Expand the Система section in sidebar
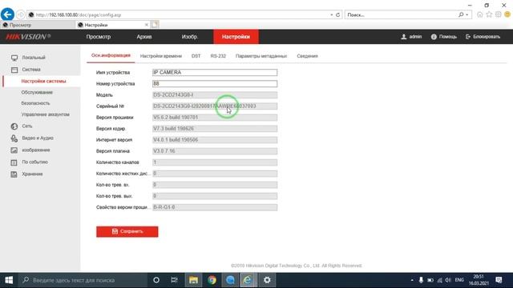Screen dimensions: 513x288 click(x=31, y=70)
